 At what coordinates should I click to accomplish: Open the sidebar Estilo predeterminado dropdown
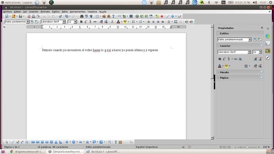(250, 40)
